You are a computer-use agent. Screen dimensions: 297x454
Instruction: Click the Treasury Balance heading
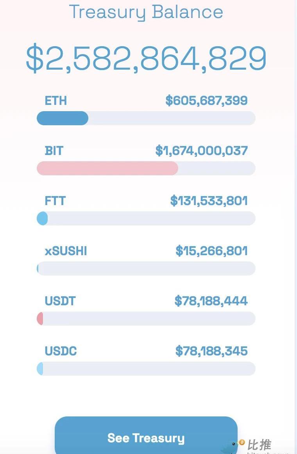click(146, 12)
